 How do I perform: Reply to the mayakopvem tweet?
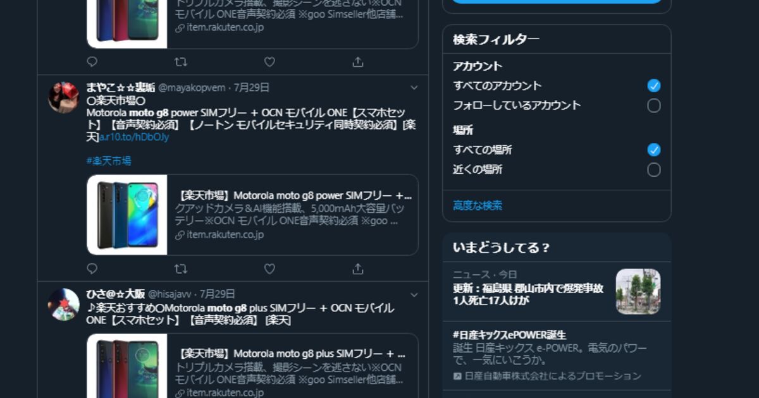[x=92, y=268]
